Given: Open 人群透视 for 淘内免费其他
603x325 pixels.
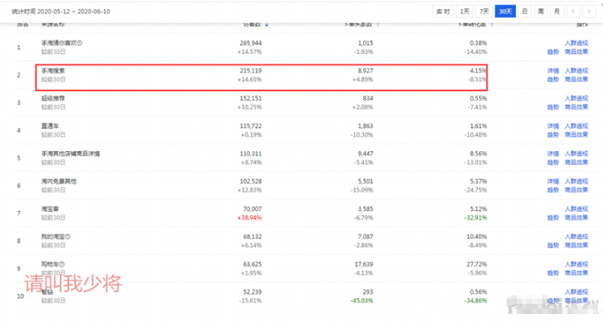Looking at the screenshot, I should (576, 181).
